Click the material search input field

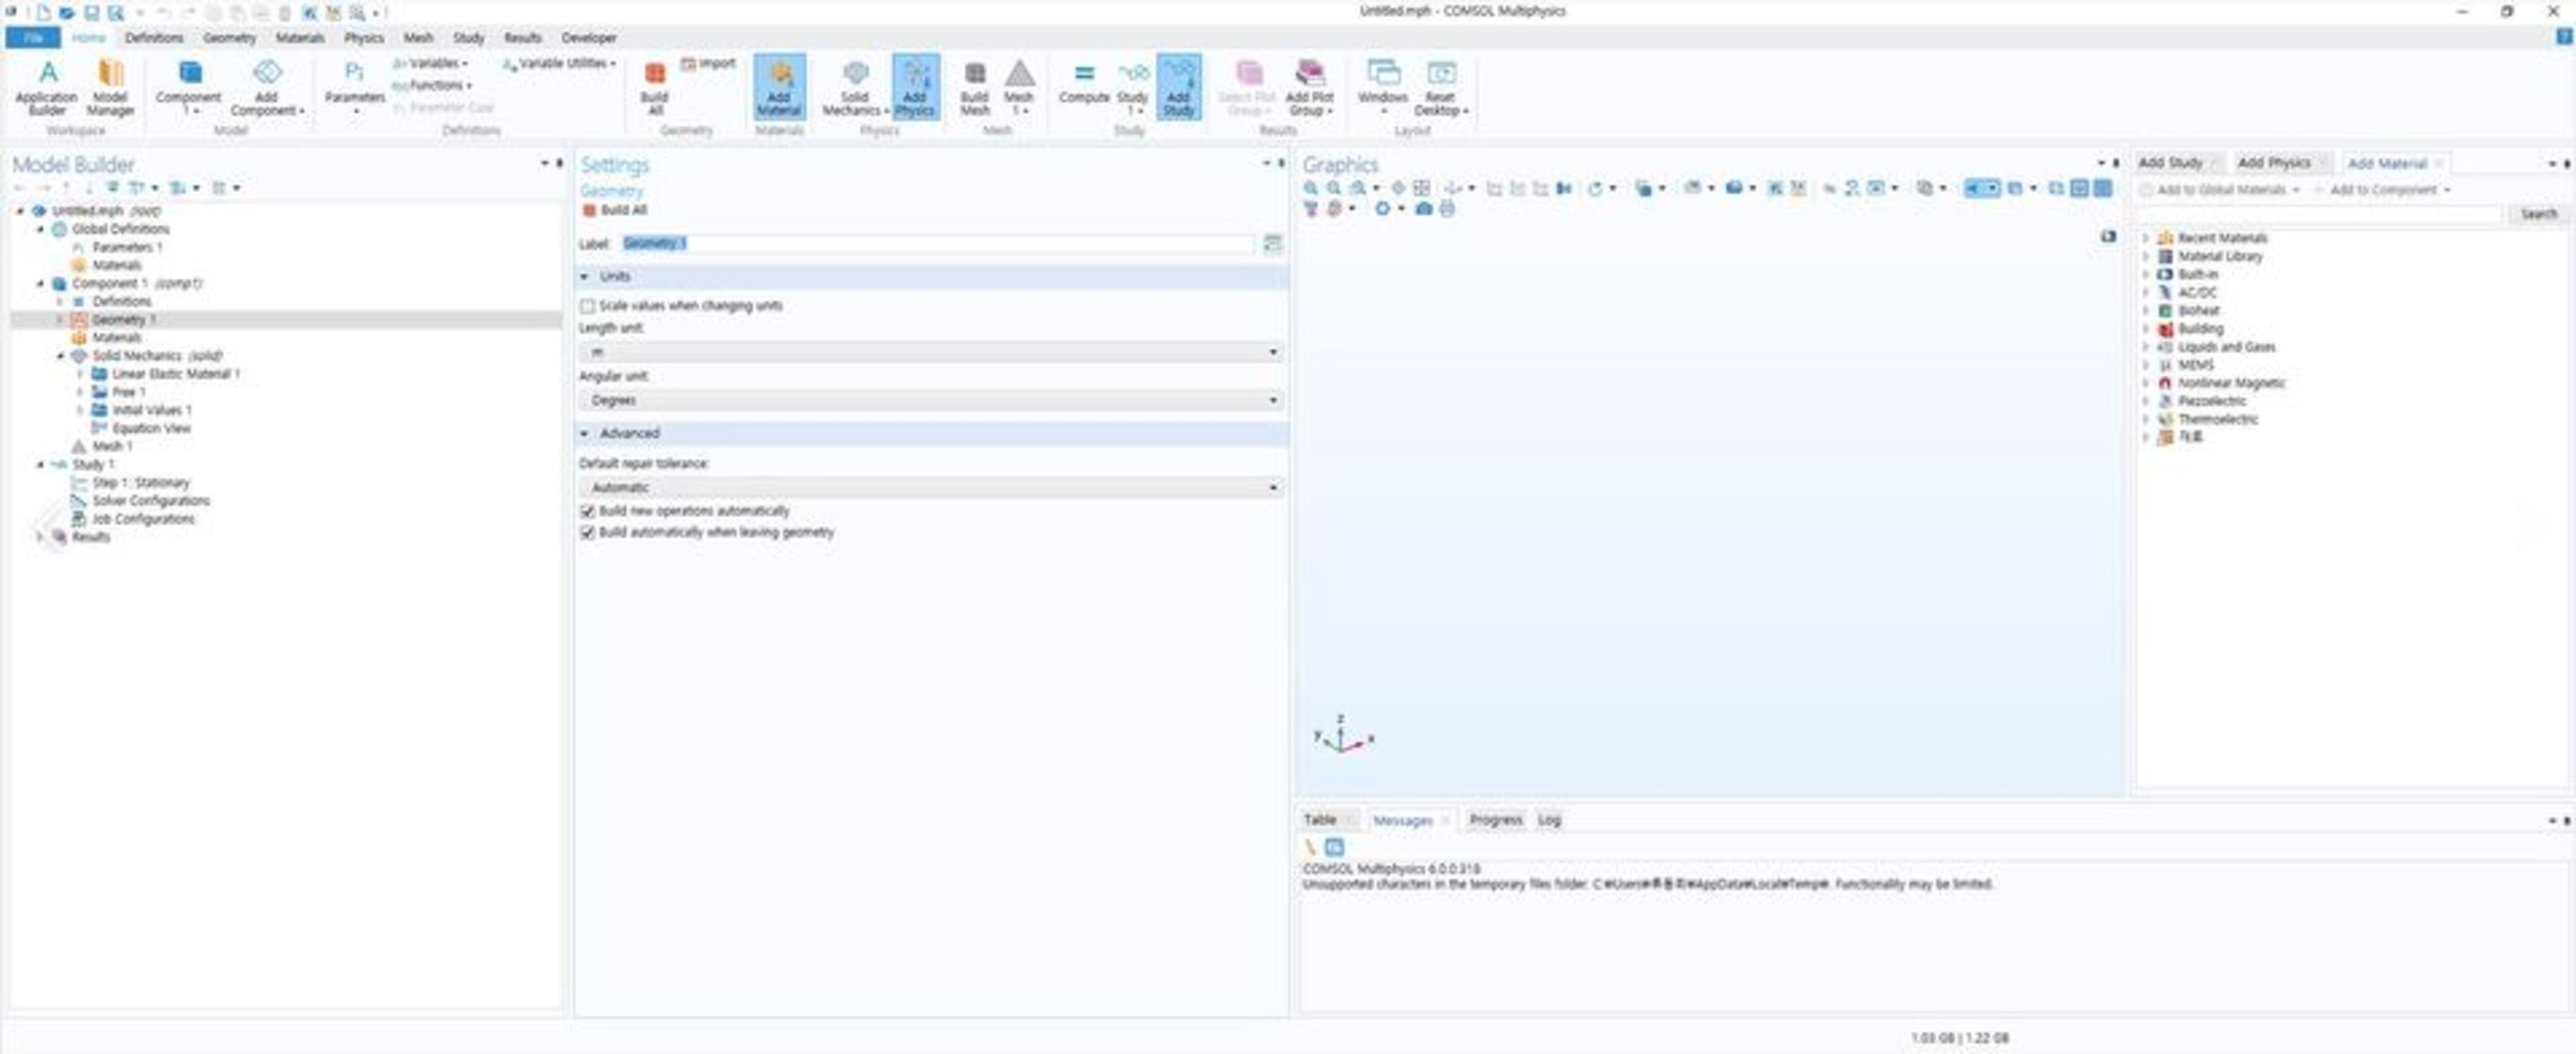(2319, 214)
